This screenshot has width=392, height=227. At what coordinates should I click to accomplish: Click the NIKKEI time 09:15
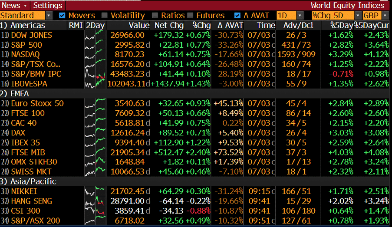(x=259, y=191)
